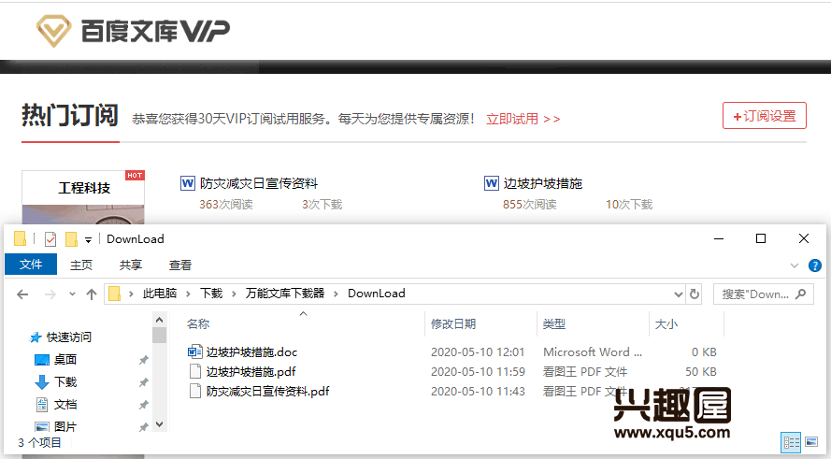Select 图片 in the navigation pane
The width and height of the screenshot is (831, 459).
pos(65,426)
